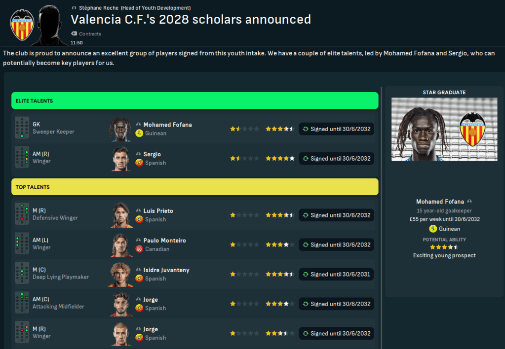
Task: Click the Contracts tag icon in header
Action: coord(74,34)
